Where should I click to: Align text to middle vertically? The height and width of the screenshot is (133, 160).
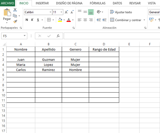tap(85, 12)
